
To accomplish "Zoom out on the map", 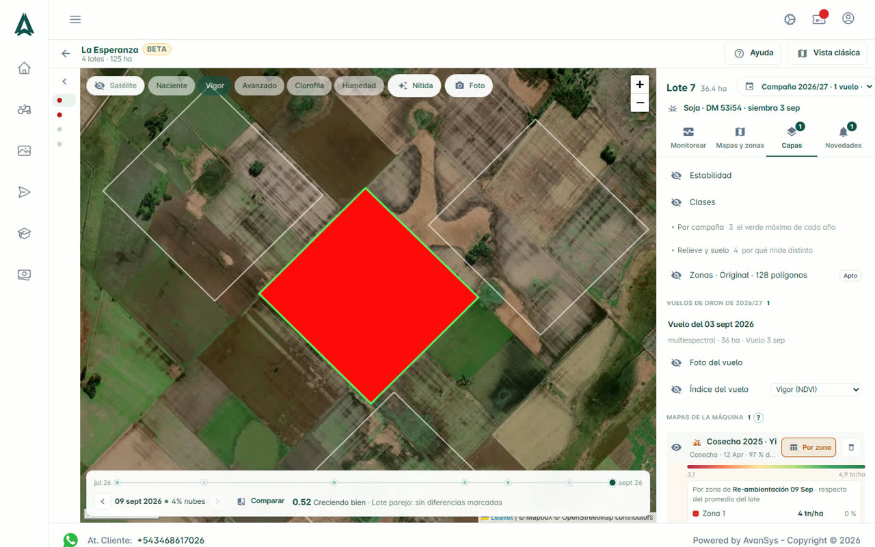I will pos(640,103).
